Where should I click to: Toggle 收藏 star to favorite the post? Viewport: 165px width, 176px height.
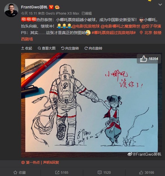pos(19,172)
